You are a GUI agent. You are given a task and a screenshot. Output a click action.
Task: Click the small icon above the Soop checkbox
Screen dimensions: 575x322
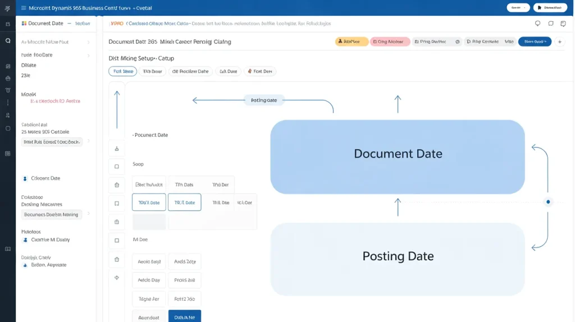coord(117,148)
